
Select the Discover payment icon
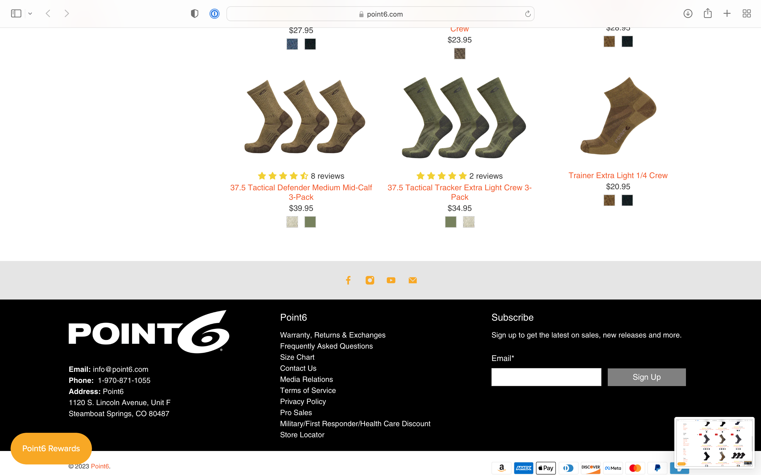click(x=591, y=468)
